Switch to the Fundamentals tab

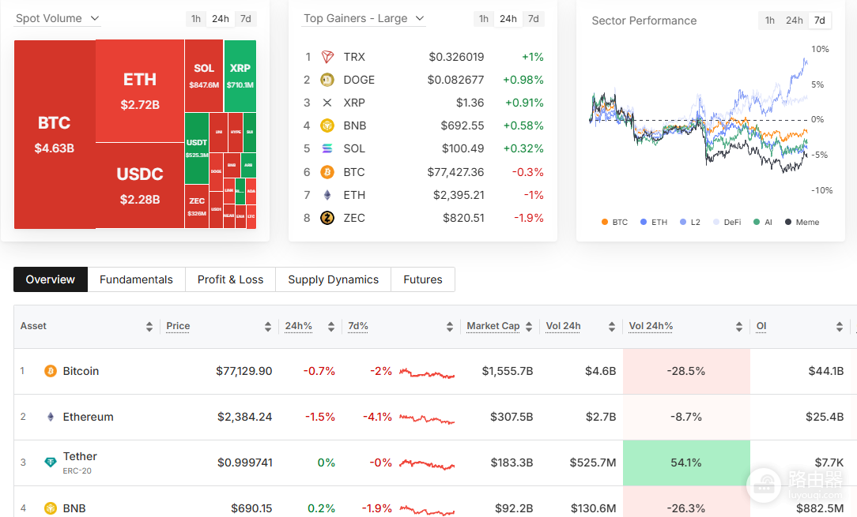(136, 279)
